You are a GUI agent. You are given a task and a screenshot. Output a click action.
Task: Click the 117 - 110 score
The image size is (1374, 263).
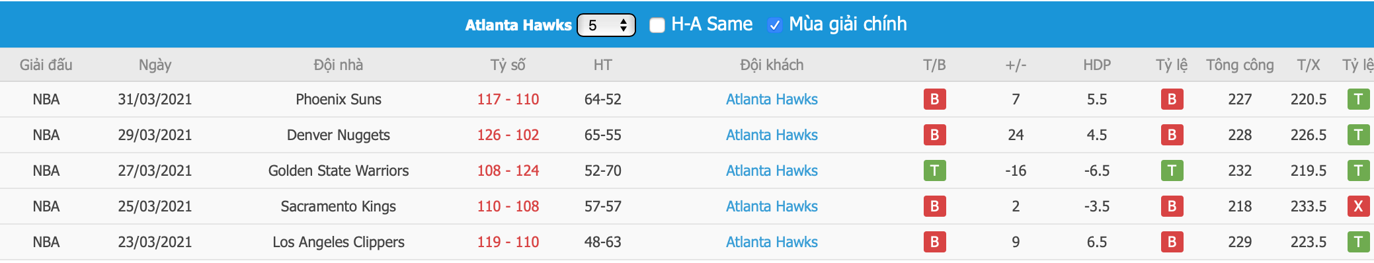tap(508, 99)
